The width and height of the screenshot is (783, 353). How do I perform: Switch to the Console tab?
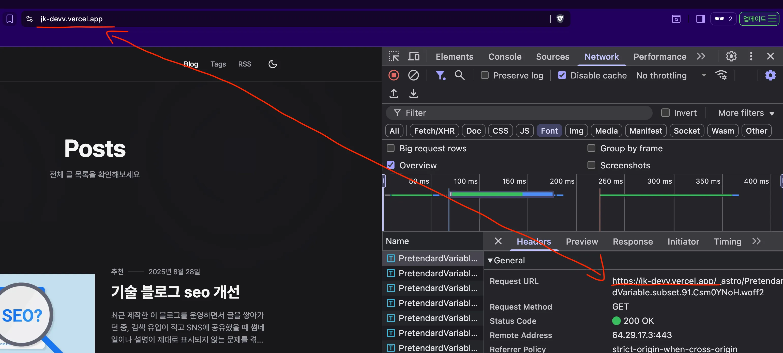click(505, 56)
